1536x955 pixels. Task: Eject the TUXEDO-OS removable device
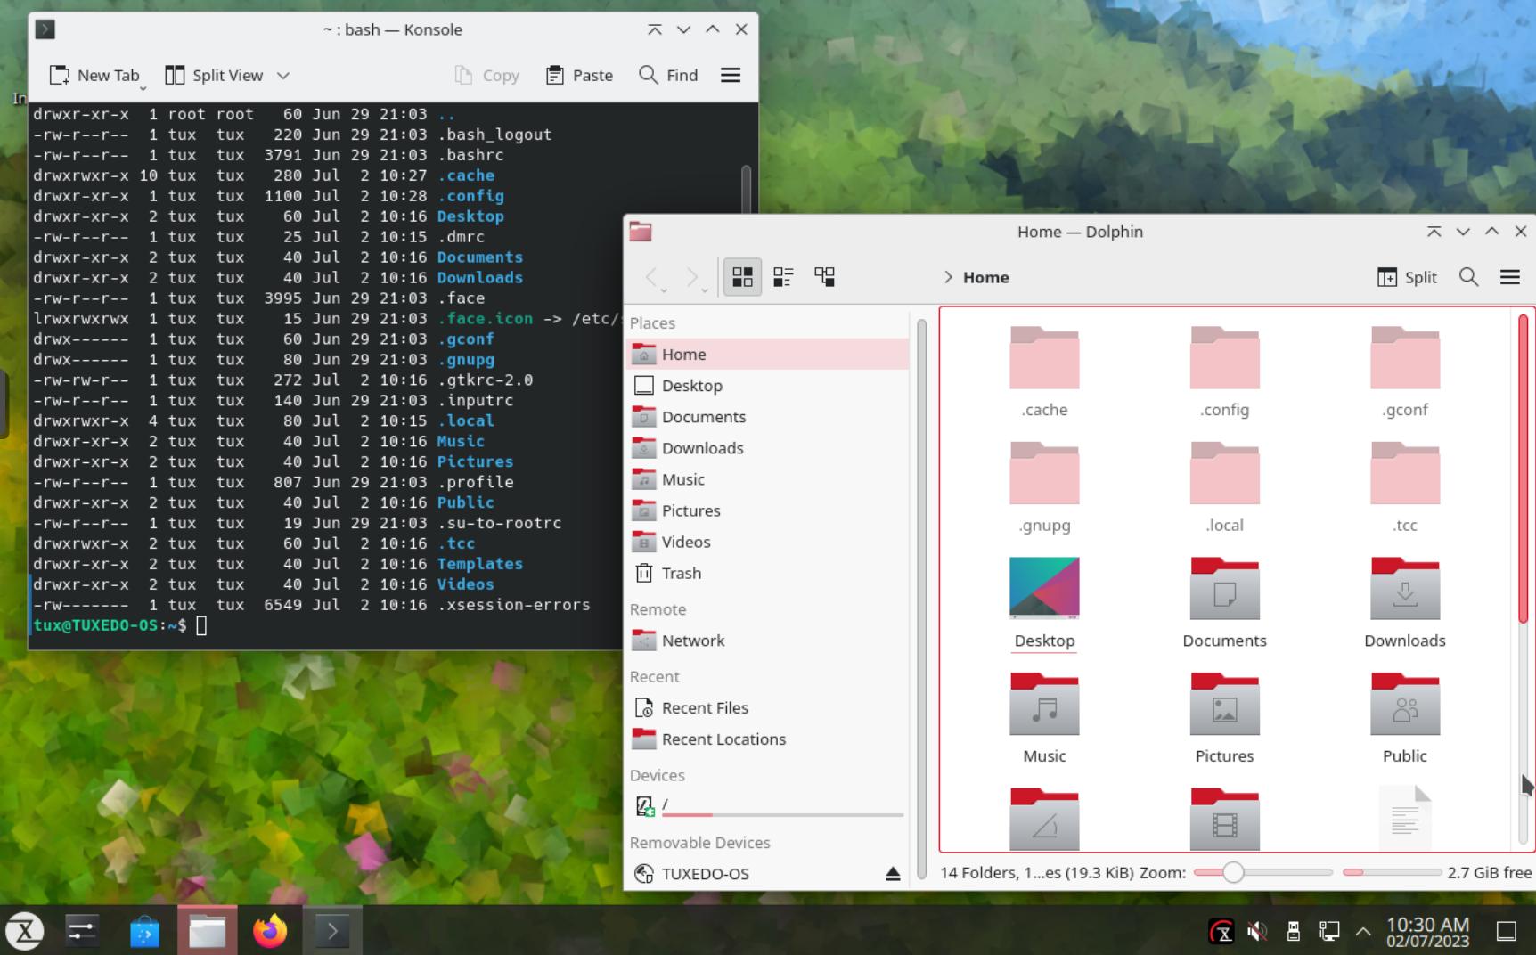[893, 874]
